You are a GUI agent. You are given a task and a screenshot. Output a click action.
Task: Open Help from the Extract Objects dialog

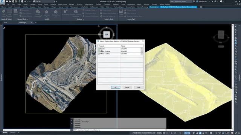click(139, 87)
